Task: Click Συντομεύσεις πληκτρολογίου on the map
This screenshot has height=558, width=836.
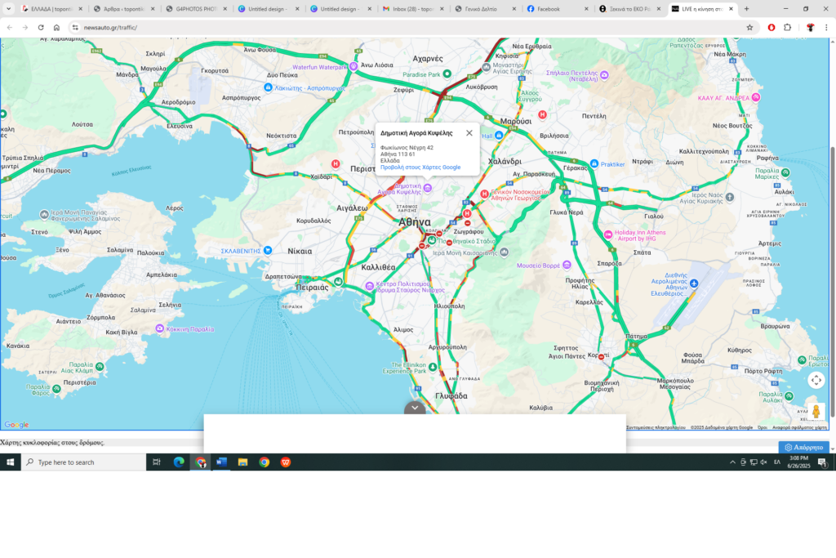Action: point(656,427)
